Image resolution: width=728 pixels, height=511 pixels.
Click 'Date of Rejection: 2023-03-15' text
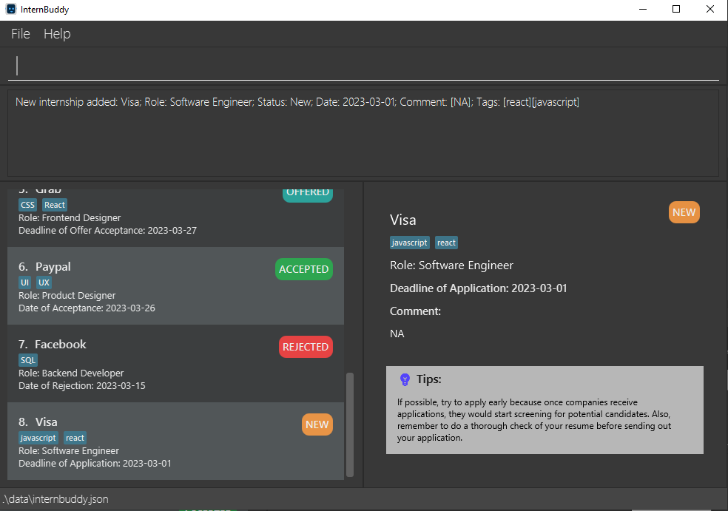click(x=81, y=386)
